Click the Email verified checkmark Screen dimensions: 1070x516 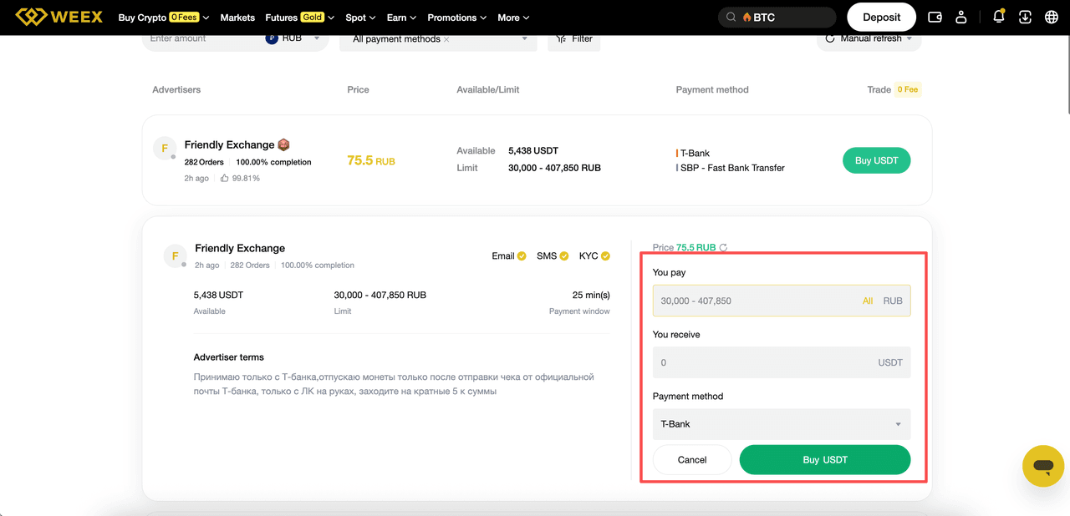point(522,256)
